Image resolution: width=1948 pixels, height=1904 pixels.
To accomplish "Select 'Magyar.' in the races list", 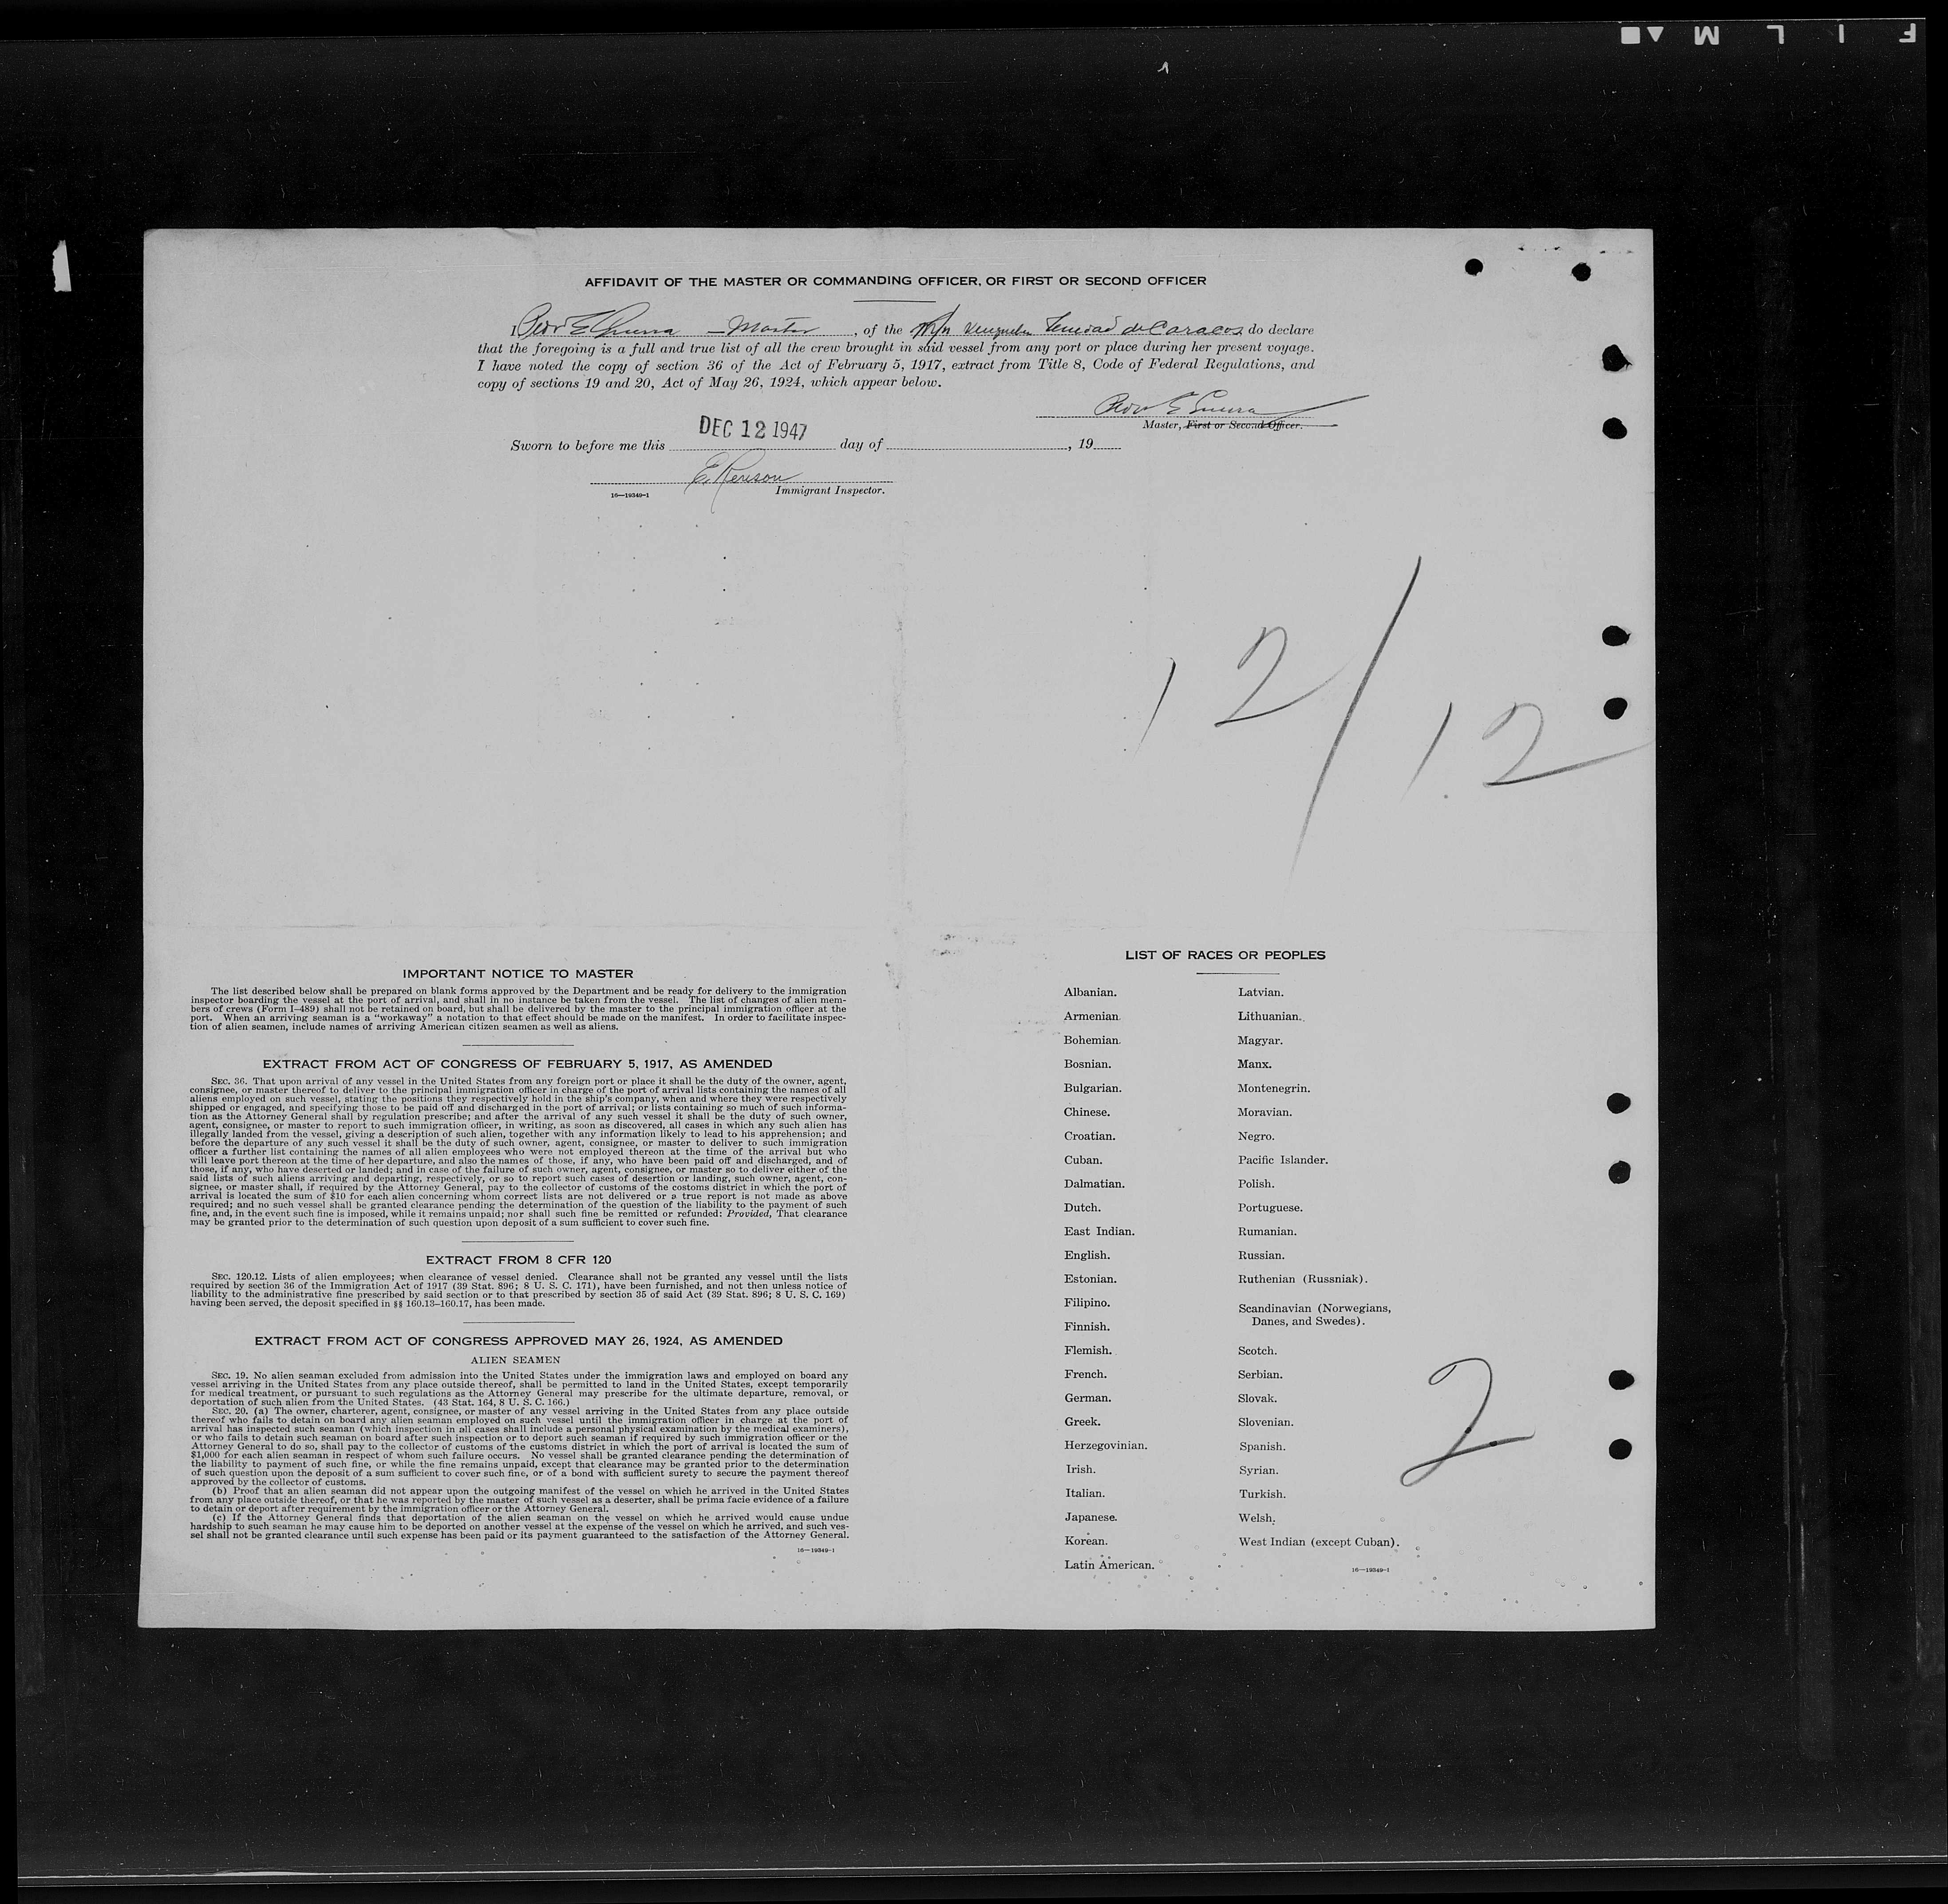I will pos(1260,1040).
